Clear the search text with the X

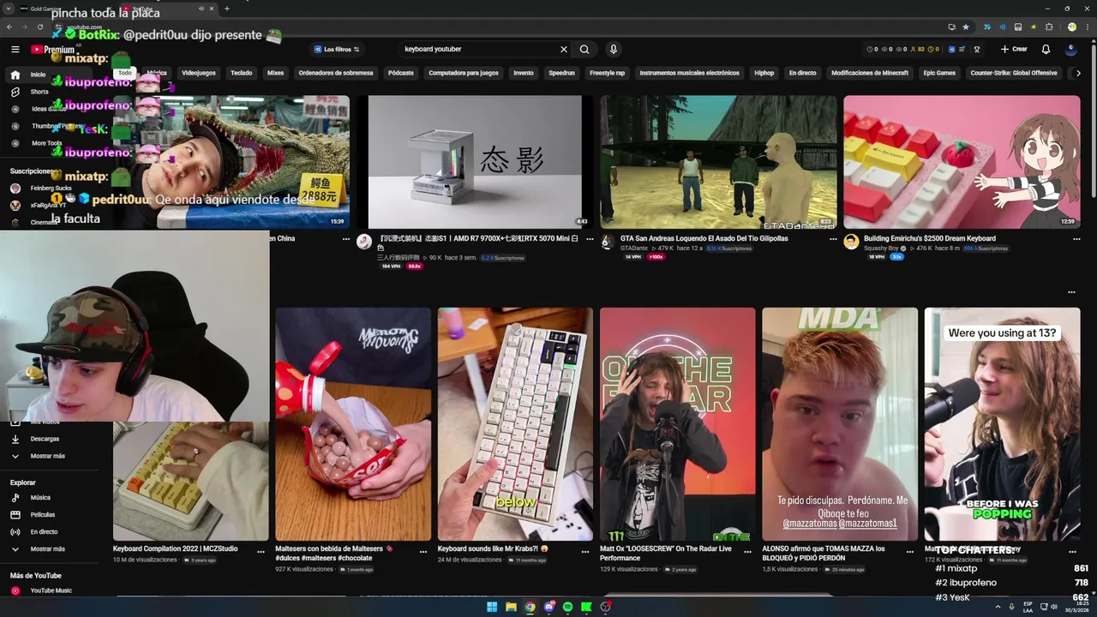(563, 50)
